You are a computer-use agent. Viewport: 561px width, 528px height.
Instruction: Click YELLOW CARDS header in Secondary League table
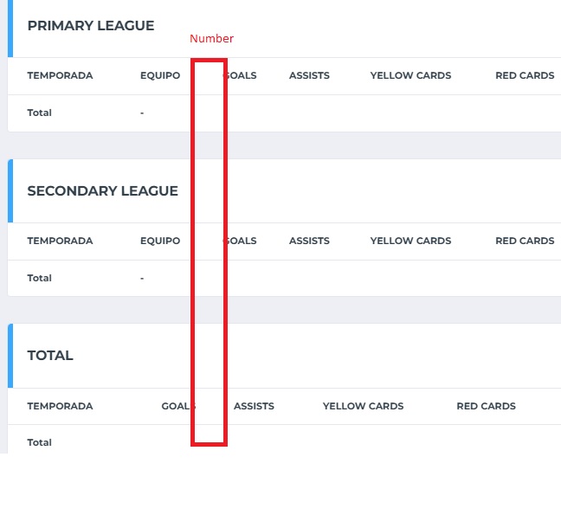(x=410, y=241)
